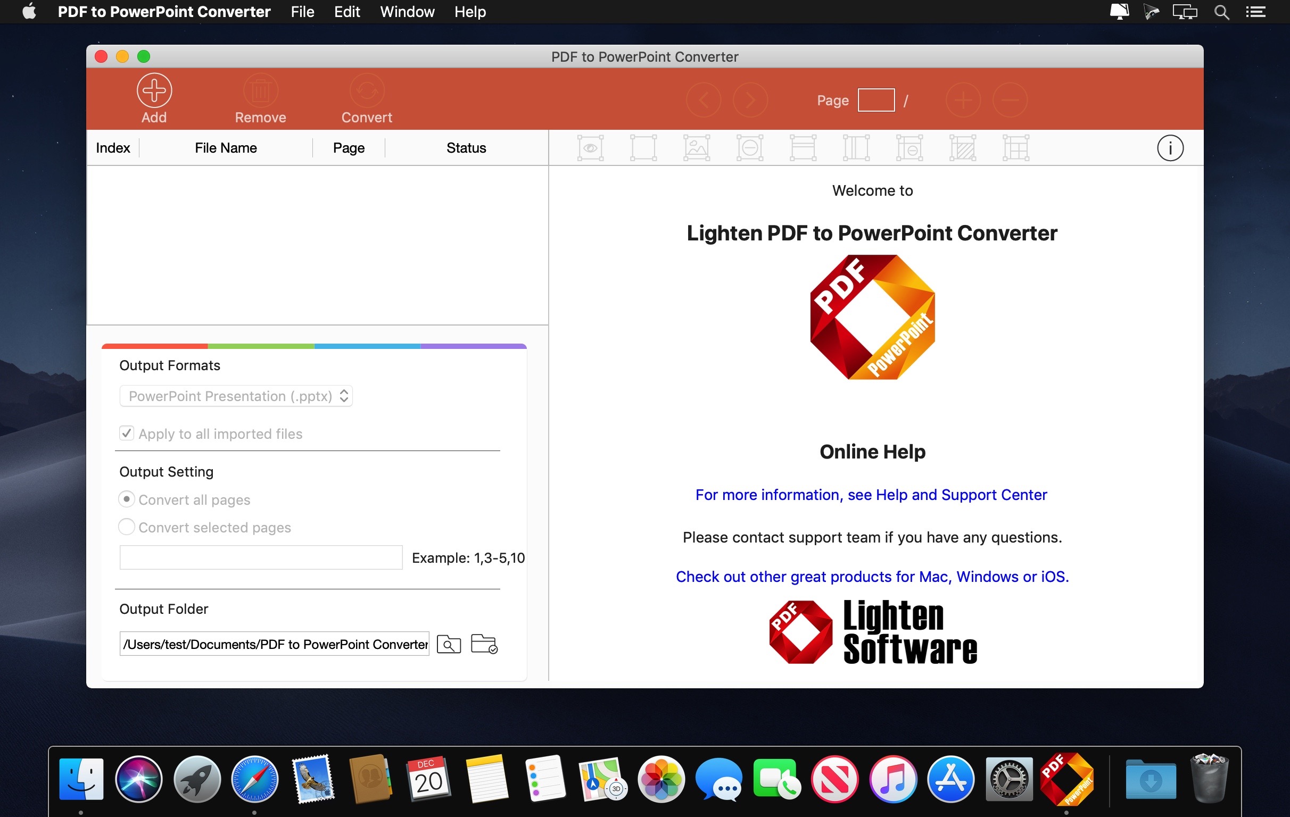Open the File menu

click(x=302, y=12)
